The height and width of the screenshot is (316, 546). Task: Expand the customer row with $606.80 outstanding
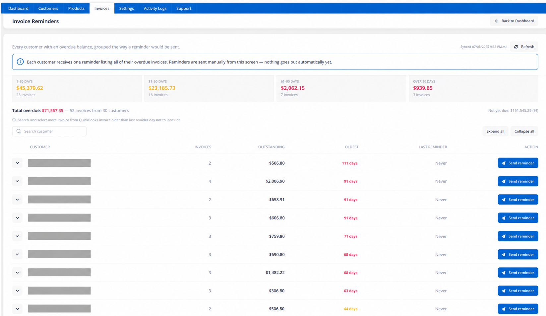[17, 218]
